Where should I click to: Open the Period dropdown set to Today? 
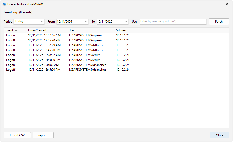pos(29,21)
